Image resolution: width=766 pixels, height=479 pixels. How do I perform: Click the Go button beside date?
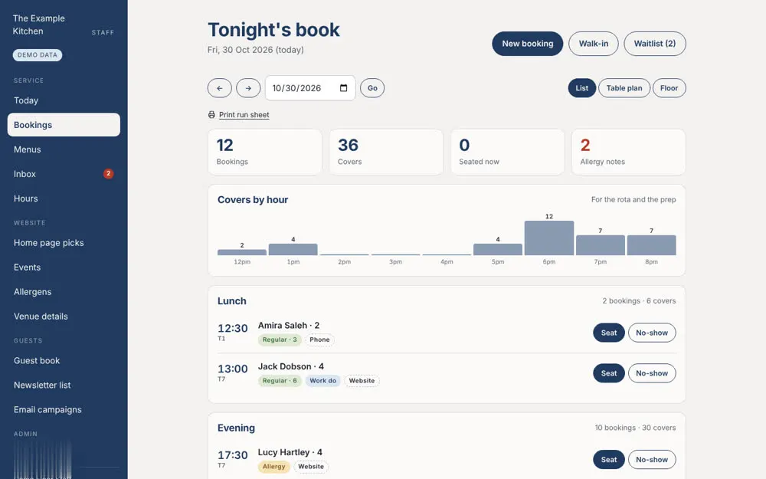[372, 88]
